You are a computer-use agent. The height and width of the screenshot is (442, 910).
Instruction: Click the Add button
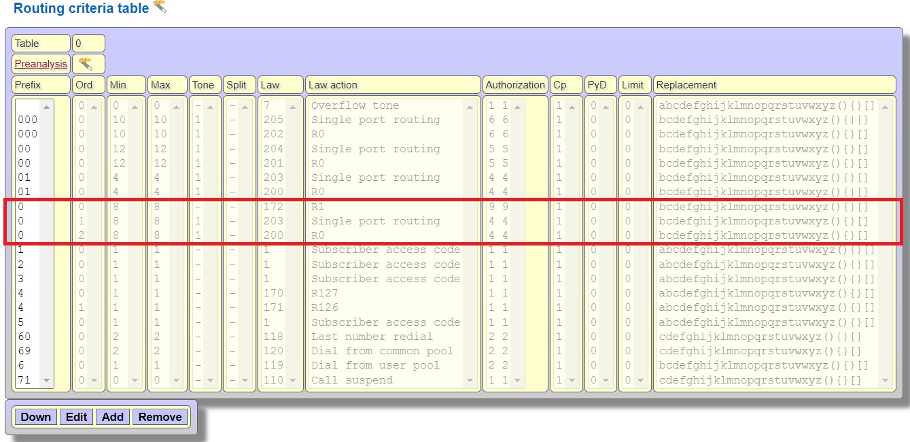pos(113,417)
